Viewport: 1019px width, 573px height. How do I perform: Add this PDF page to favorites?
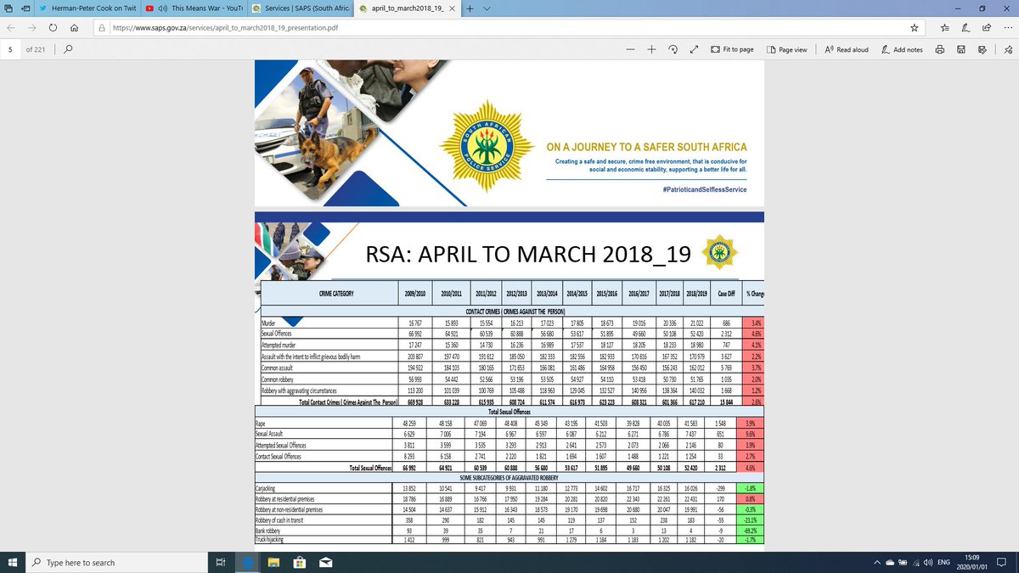coord(915,28)
